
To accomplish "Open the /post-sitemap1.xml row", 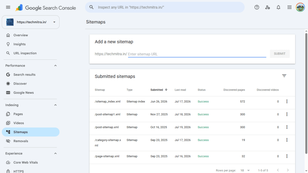I will (192, 115).
